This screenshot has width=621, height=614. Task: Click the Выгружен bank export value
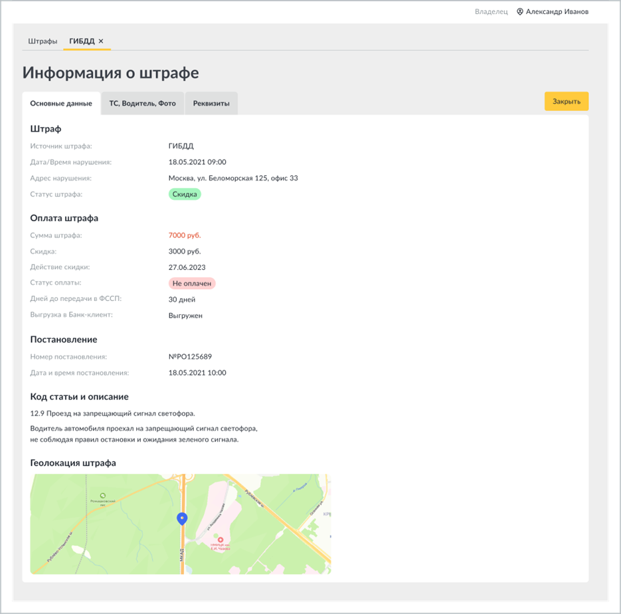(x=185, y=316)
